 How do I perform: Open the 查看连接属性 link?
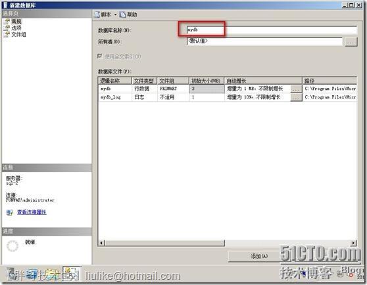tap(32, 212)
